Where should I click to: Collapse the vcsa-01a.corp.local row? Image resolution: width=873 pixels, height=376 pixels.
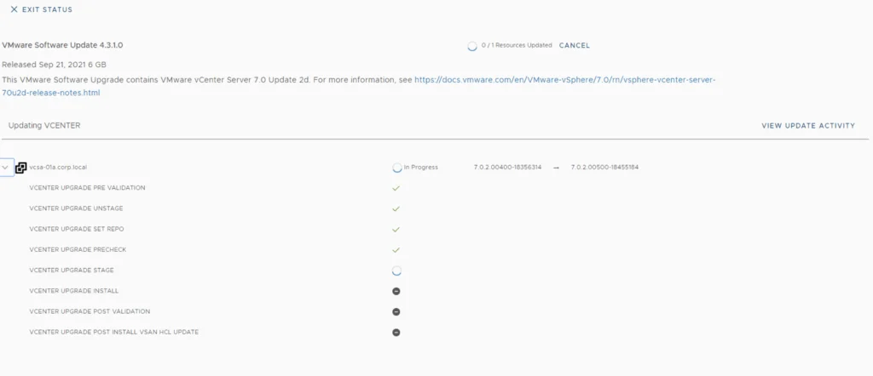click(x=6, y=168)
